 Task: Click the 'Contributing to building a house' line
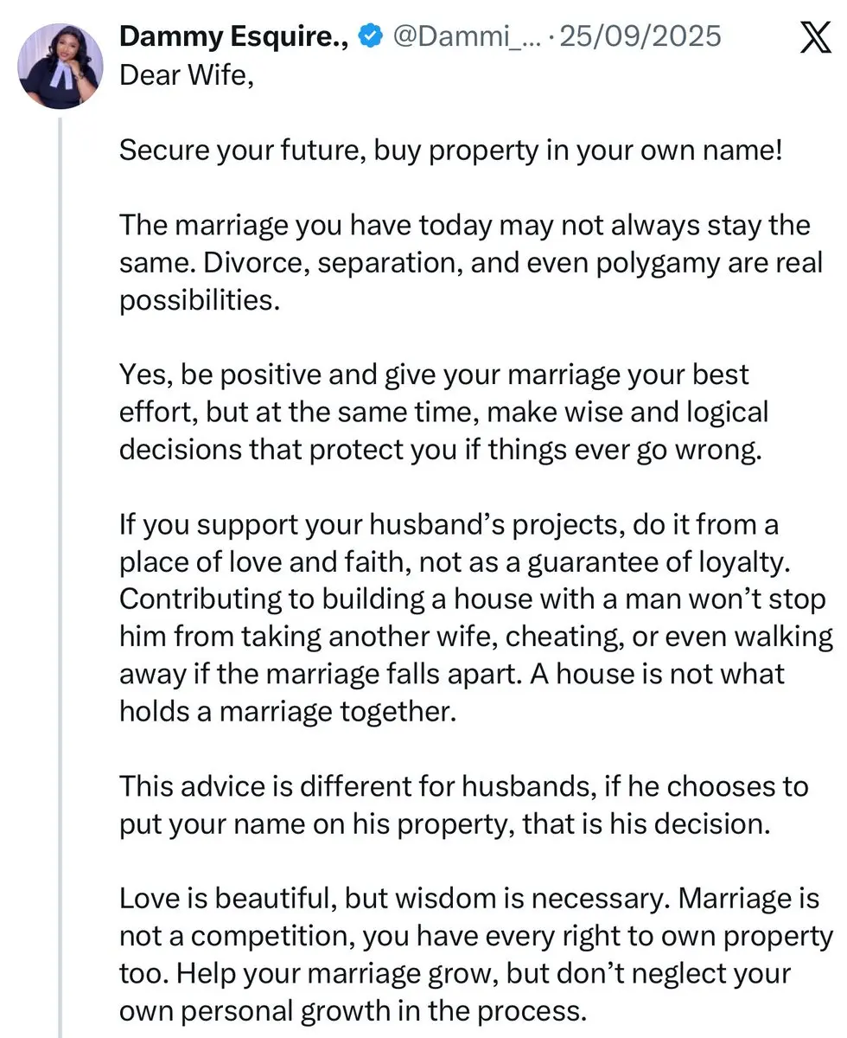click(473, 598)
